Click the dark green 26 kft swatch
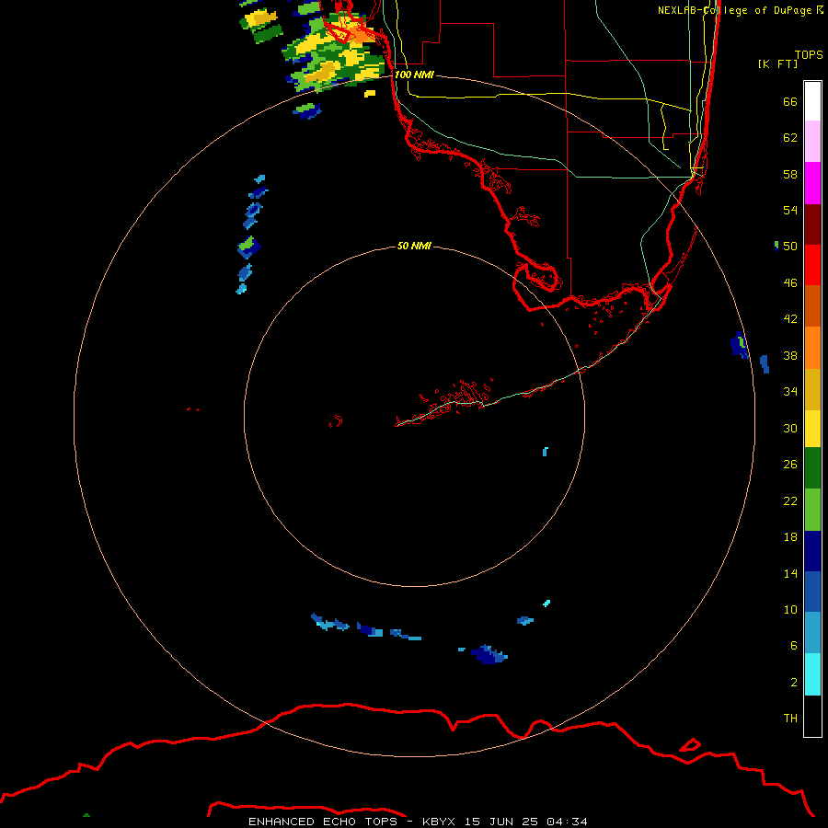 [812, 468]
